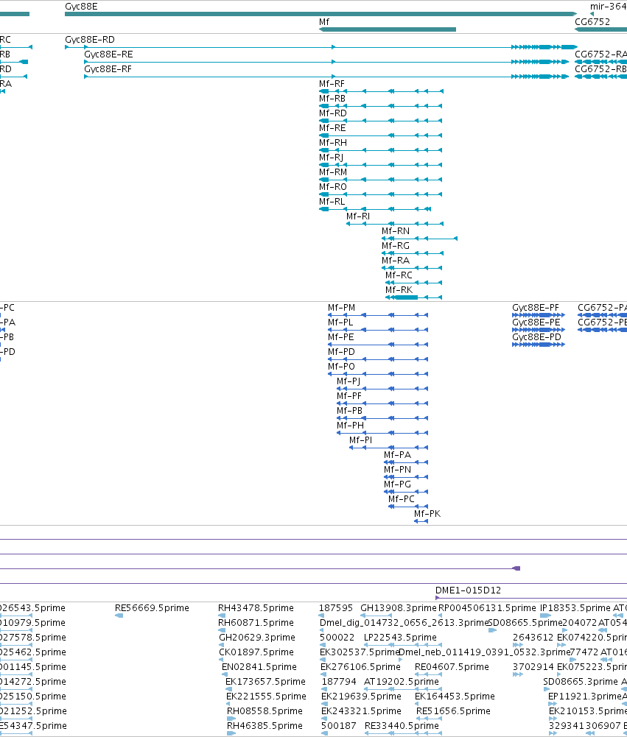Select the Mf-PJ protein label

click(348, 381)
